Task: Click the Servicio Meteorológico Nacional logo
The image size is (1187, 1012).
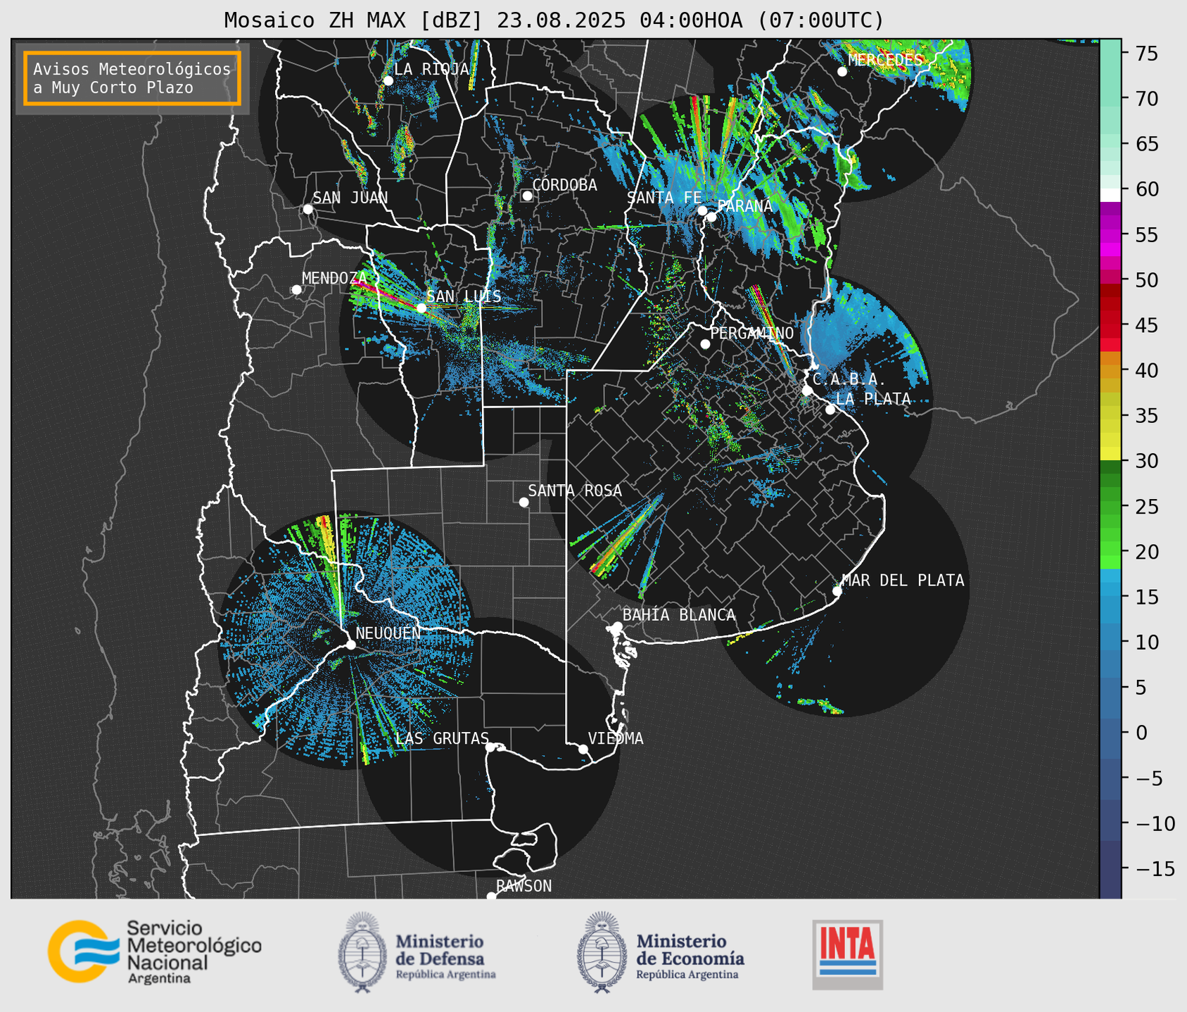Action: point(154,951)
